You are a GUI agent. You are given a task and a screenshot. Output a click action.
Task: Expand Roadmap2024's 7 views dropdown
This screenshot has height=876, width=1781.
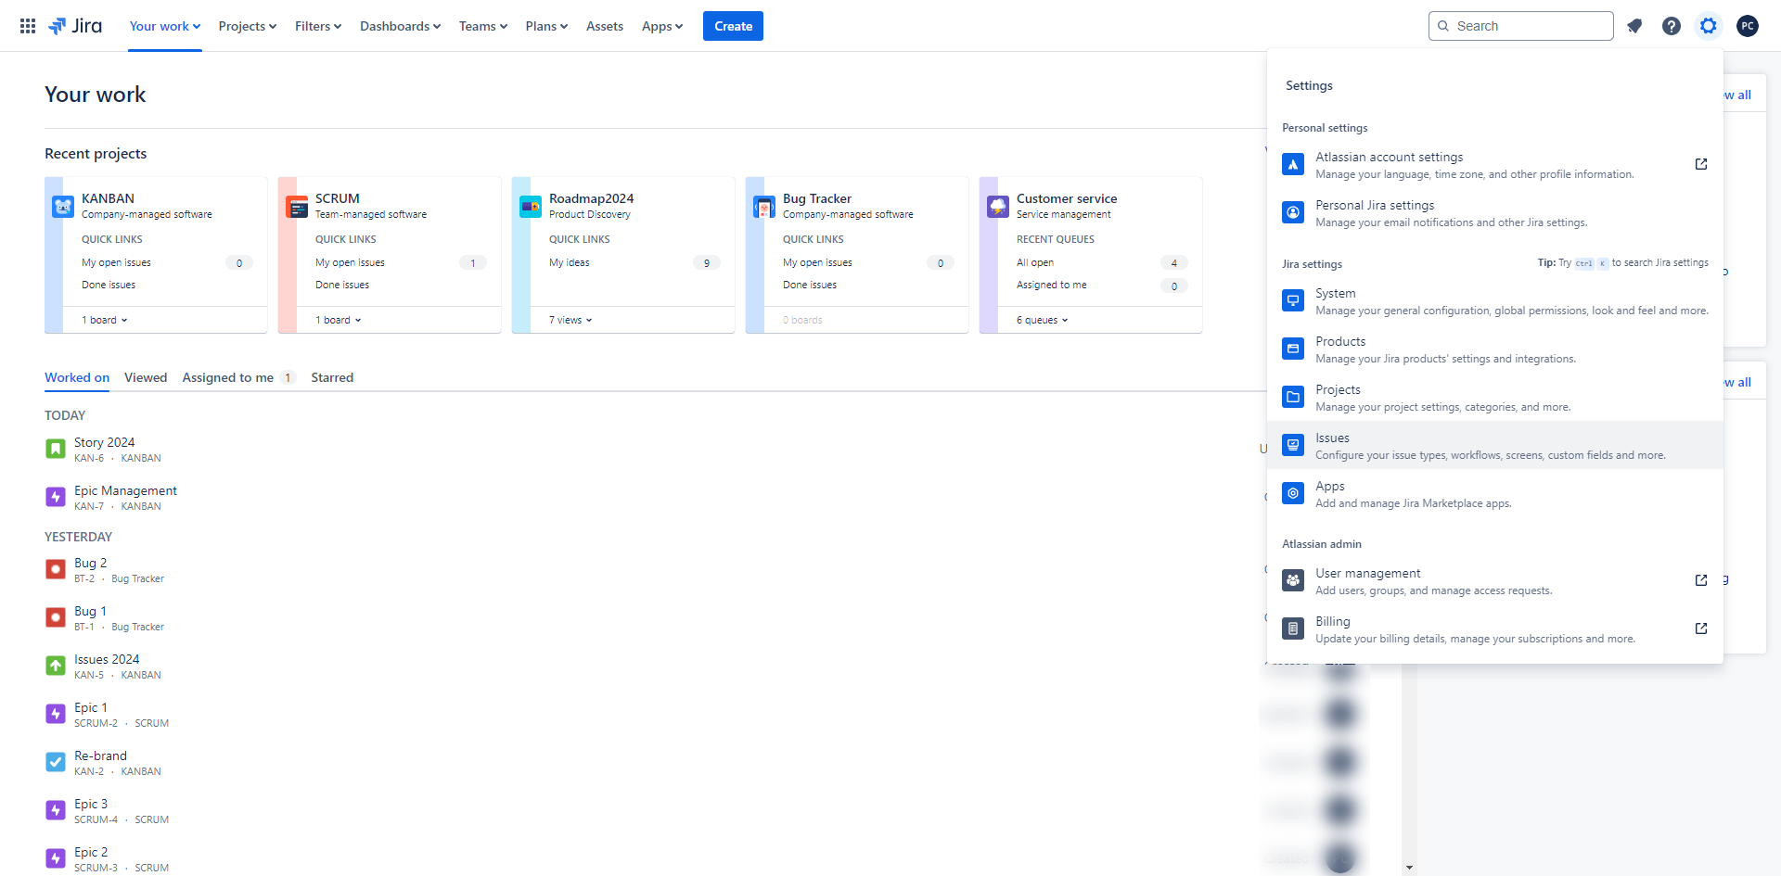[570, 320]
